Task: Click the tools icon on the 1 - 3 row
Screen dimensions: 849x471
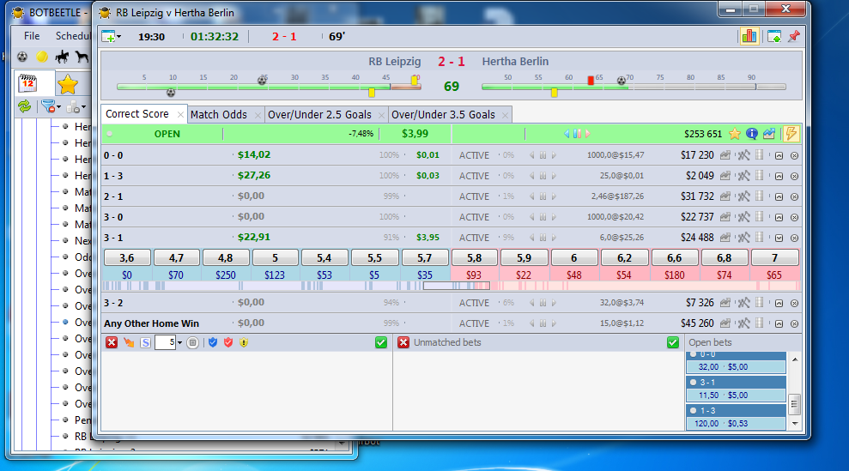Action: pyautogui.click(x=744, y=176)
